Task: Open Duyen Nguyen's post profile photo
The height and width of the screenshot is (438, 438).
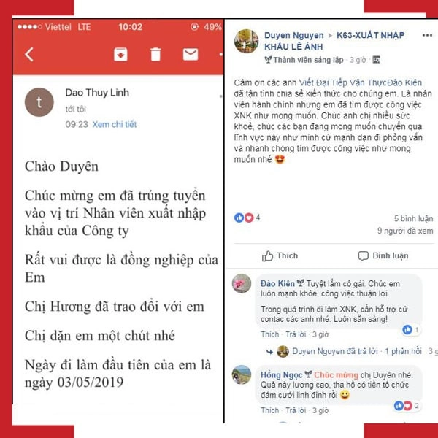Action: click(x=247, y=41)
